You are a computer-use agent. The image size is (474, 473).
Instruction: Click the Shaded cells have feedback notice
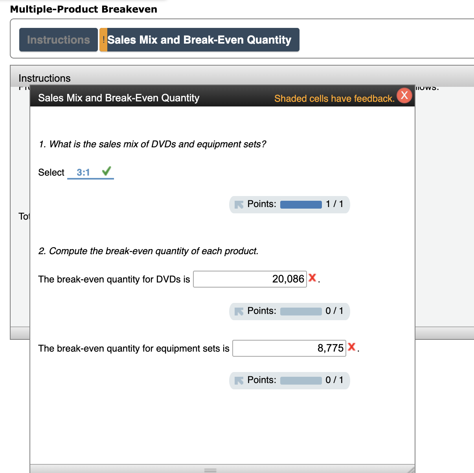pyautogui.click(x=334, y=98)
